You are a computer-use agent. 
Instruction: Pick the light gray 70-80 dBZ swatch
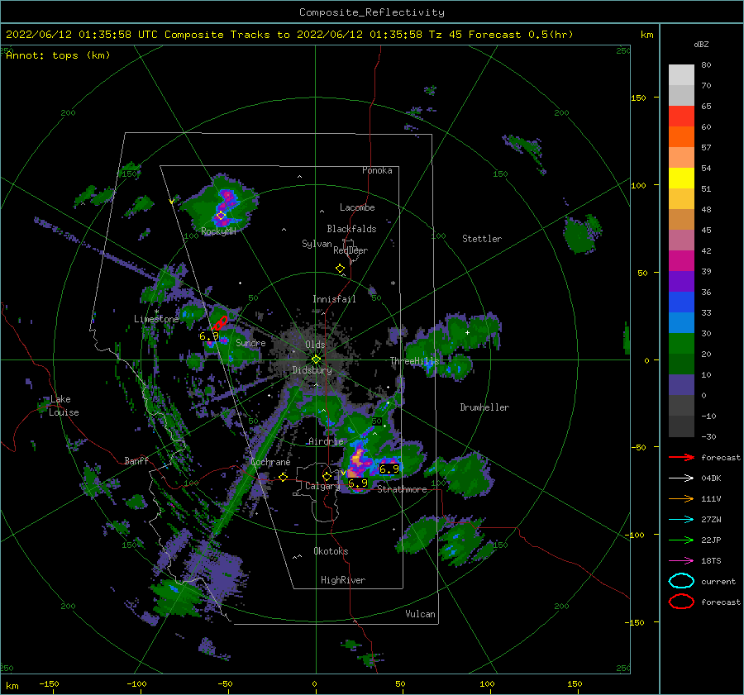click(681, 75)
